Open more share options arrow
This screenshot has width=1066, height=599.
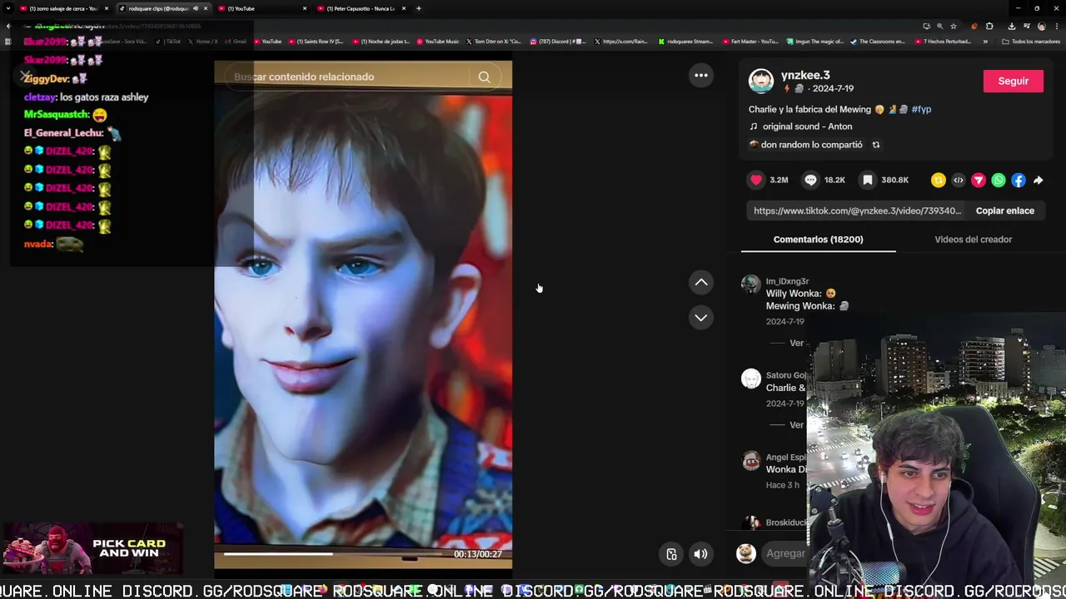click(x=1039, y=181)
